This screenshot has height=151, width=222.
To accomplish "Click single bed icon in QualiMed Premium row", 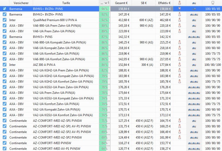I will tap(194, 20).
